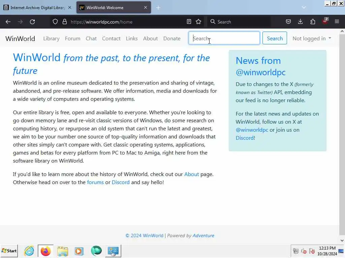Follow the forums link in body text
The image size is (345, 258).
95,182
